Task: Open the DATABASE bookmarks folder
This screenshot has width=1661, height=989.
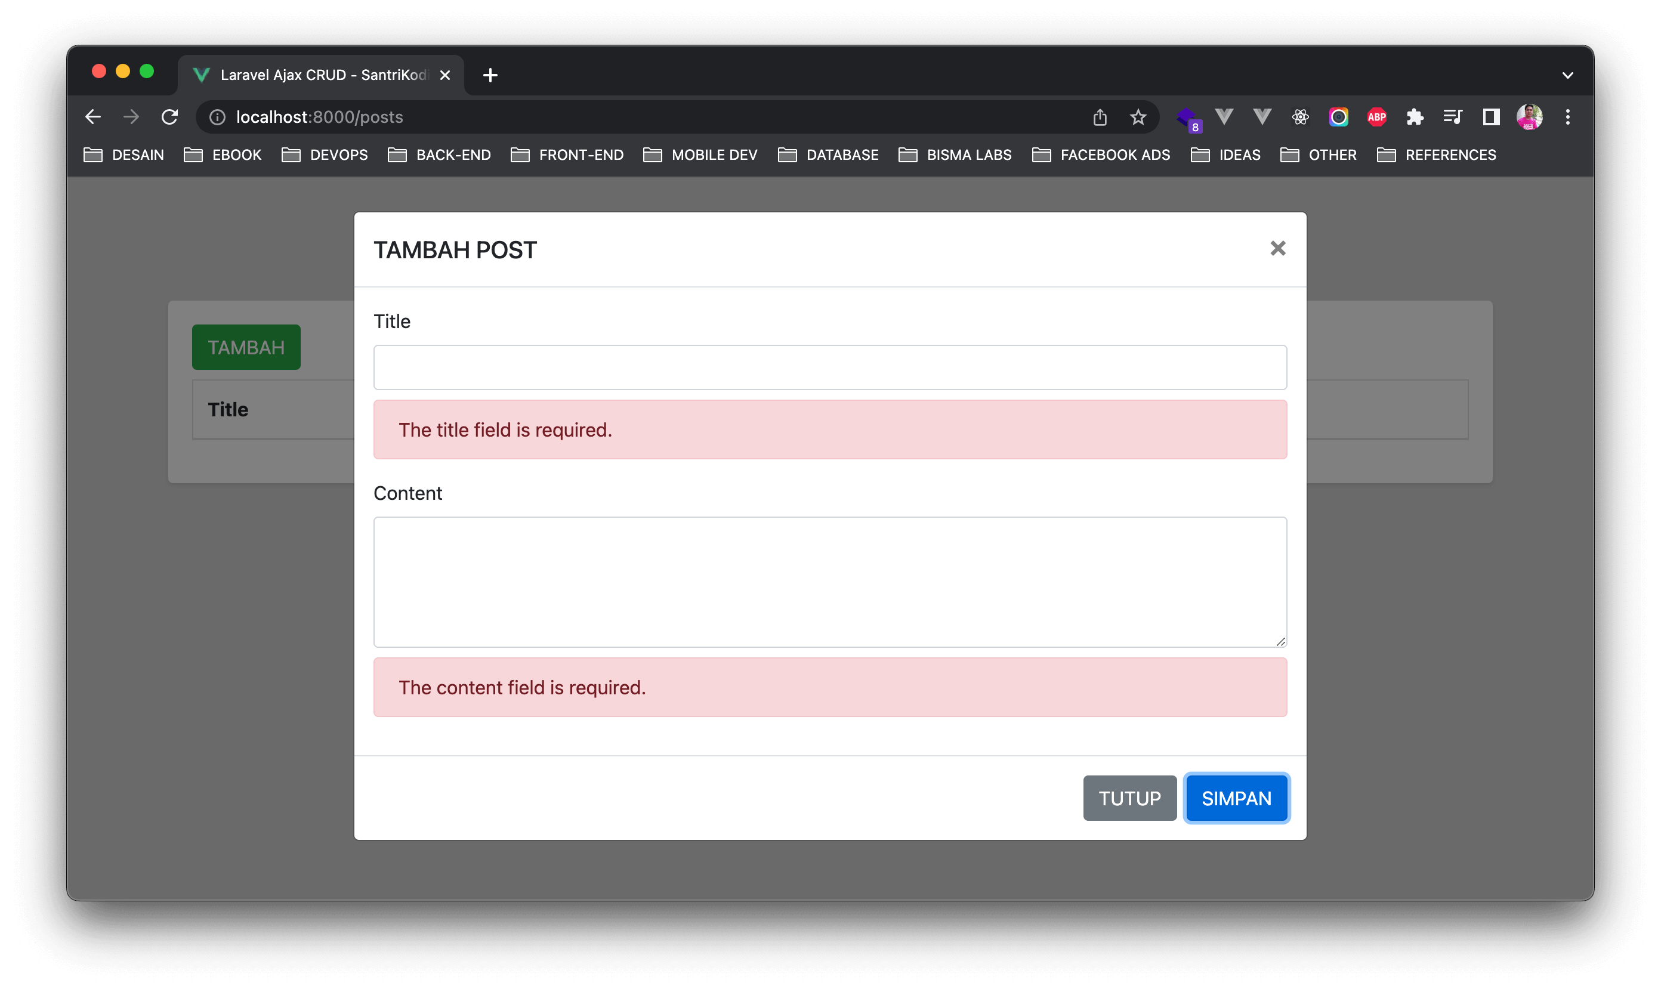Action: (828, 155)
